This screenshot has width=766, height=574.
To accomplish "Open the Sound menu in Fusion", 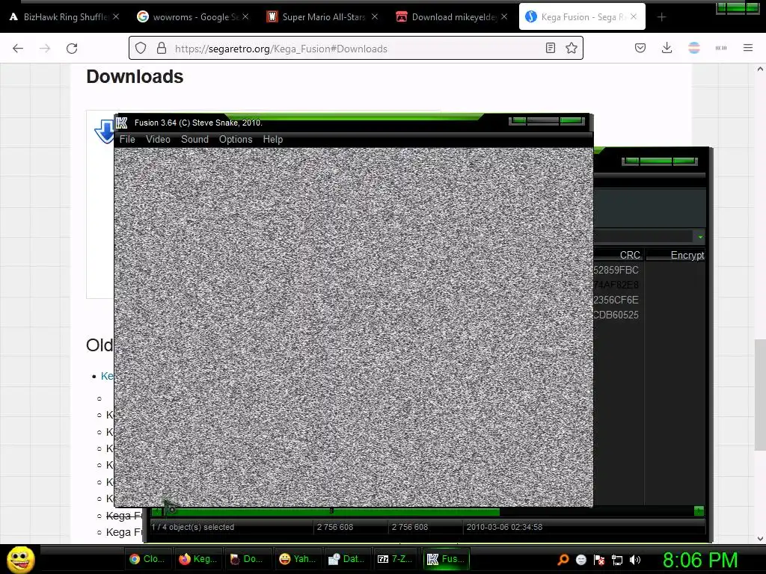I will (194, 140).
